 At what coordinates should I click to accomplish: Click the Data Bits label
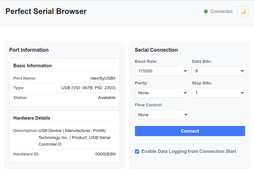[202, 62]
